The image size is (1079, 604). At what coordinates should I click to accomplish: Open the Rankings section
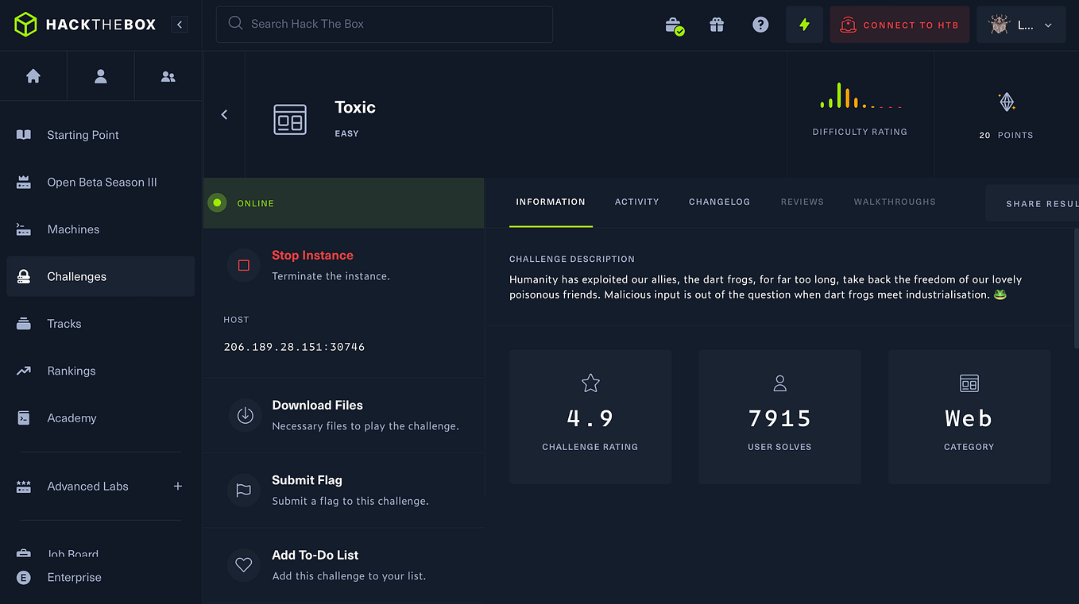[71, 371]
